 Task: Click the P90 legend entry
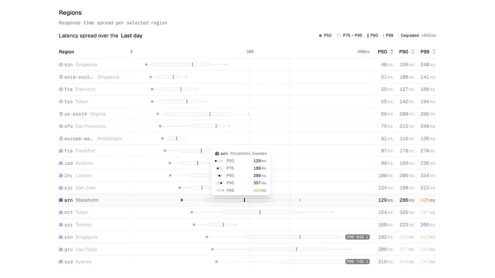(373, 36)
